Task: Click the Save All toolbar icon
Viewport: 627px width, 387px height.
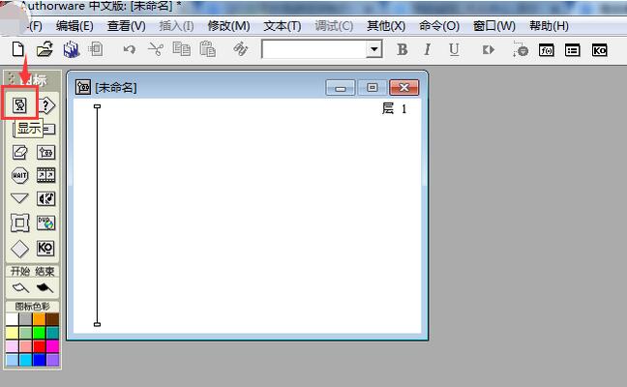Action: coord(72,49)
